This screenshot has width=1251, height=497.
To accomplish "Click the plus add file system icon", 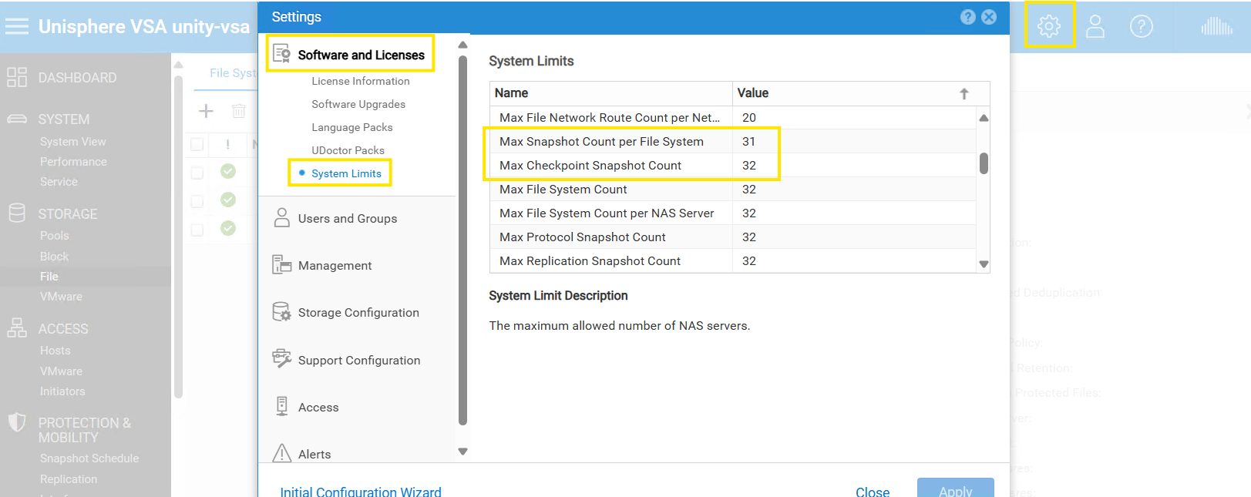I will coord(206,111).
